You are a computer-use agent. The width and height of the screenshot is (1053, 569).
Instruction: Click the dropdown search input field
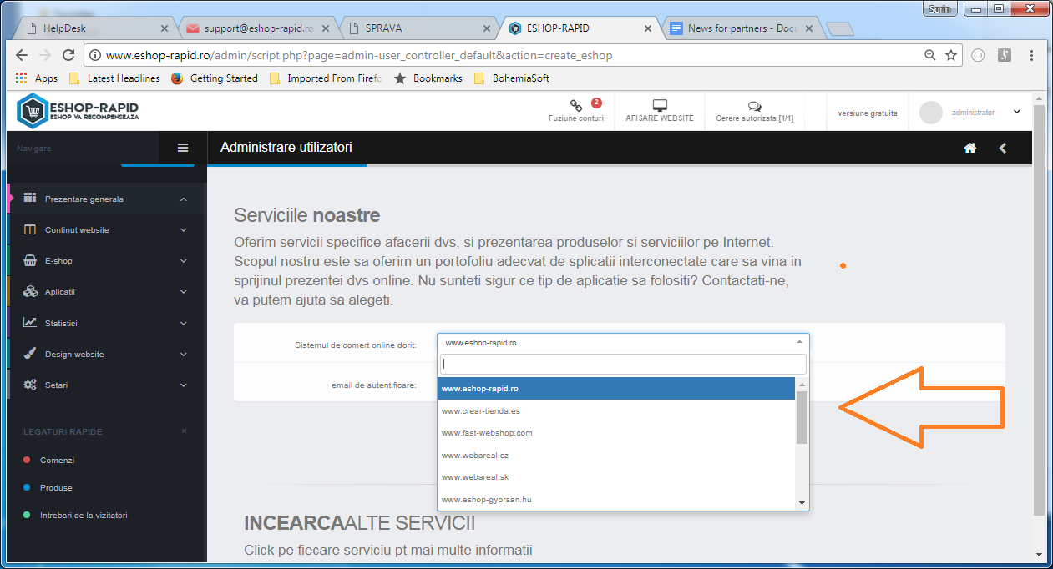[x=623, y=364]
